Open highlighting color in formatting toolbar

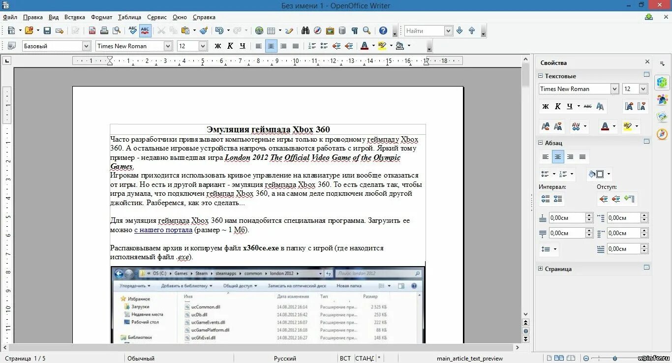coord(391,46)
